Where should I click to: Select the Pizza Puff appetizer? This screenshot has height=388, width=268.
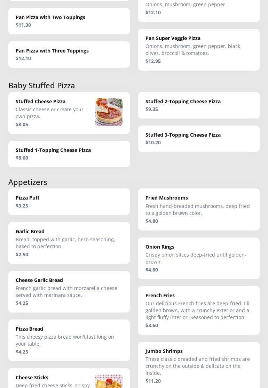click(x=69, y=202)
